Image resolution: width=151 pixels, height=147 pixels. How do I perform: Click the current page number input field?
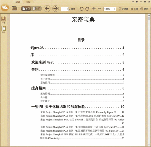(65, 9)
